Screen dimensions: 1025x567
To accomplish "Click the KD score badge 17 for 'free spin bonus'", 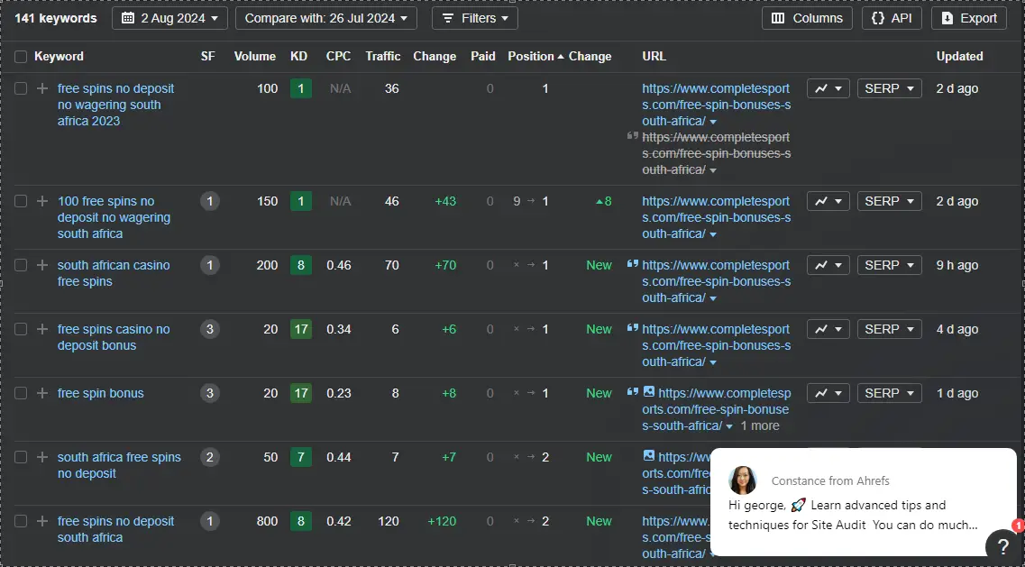I will pyautogui.click(x=301, y=393).
